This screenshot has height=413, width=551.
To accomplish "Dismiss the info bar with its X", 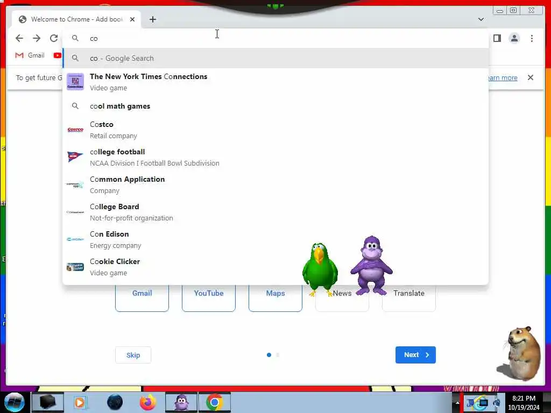I will [x=530, y=77].
